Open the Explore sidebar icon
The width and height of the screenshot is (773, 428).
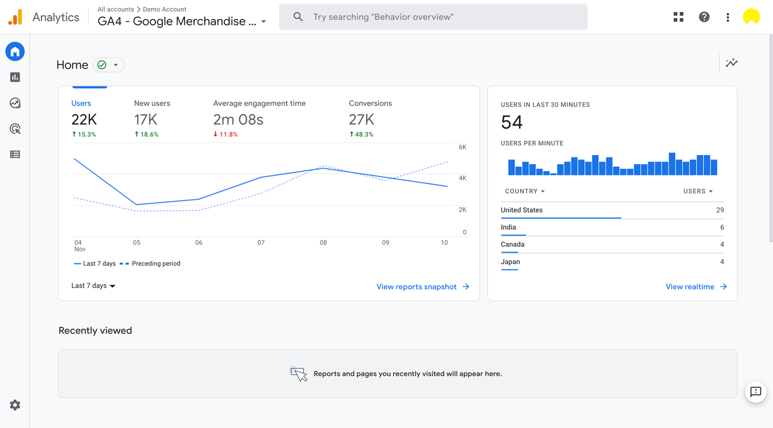[x=15, y=103]
